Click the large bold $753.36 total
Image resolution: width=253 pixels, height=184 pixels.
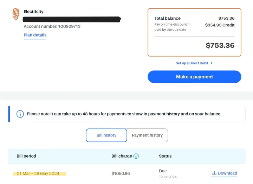pyautogui.click(x=220, y=45)
